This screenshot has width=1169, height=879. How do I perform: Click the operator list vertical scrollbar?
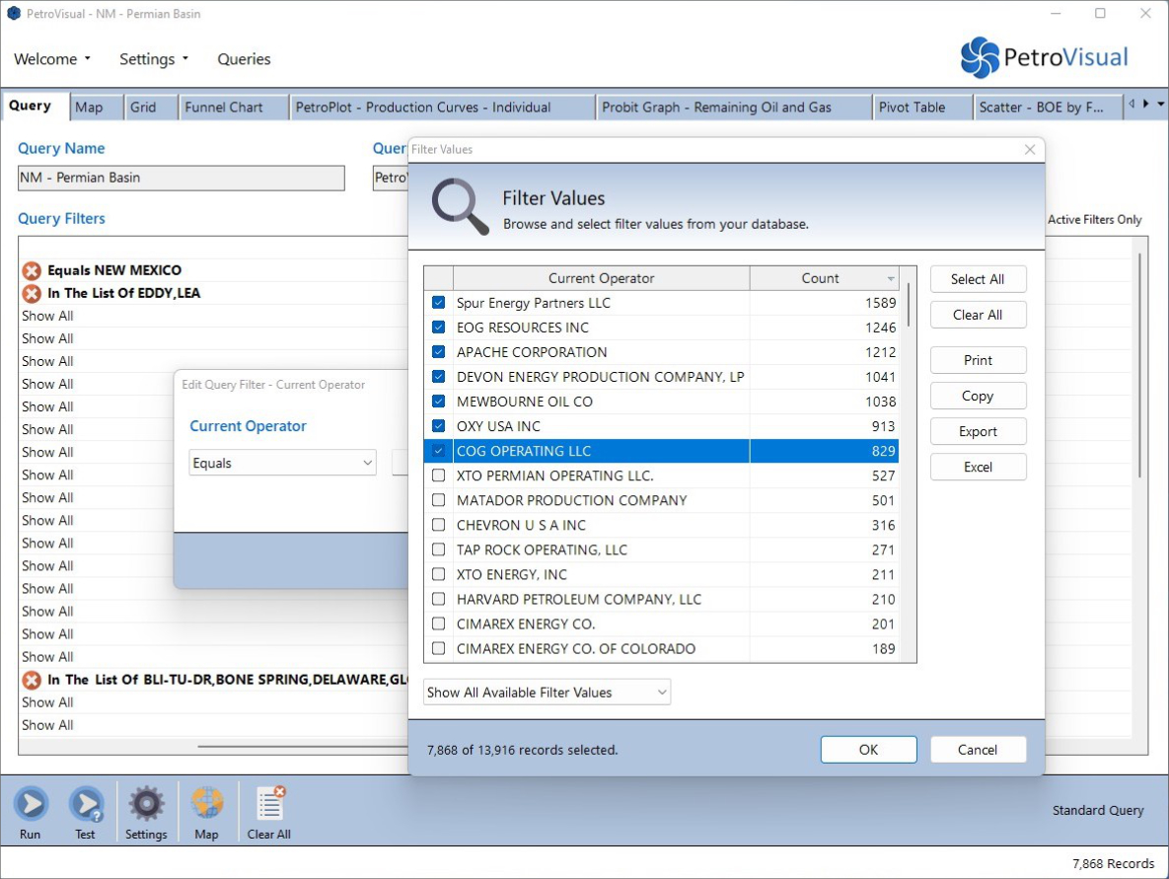(x=908, y=296)
